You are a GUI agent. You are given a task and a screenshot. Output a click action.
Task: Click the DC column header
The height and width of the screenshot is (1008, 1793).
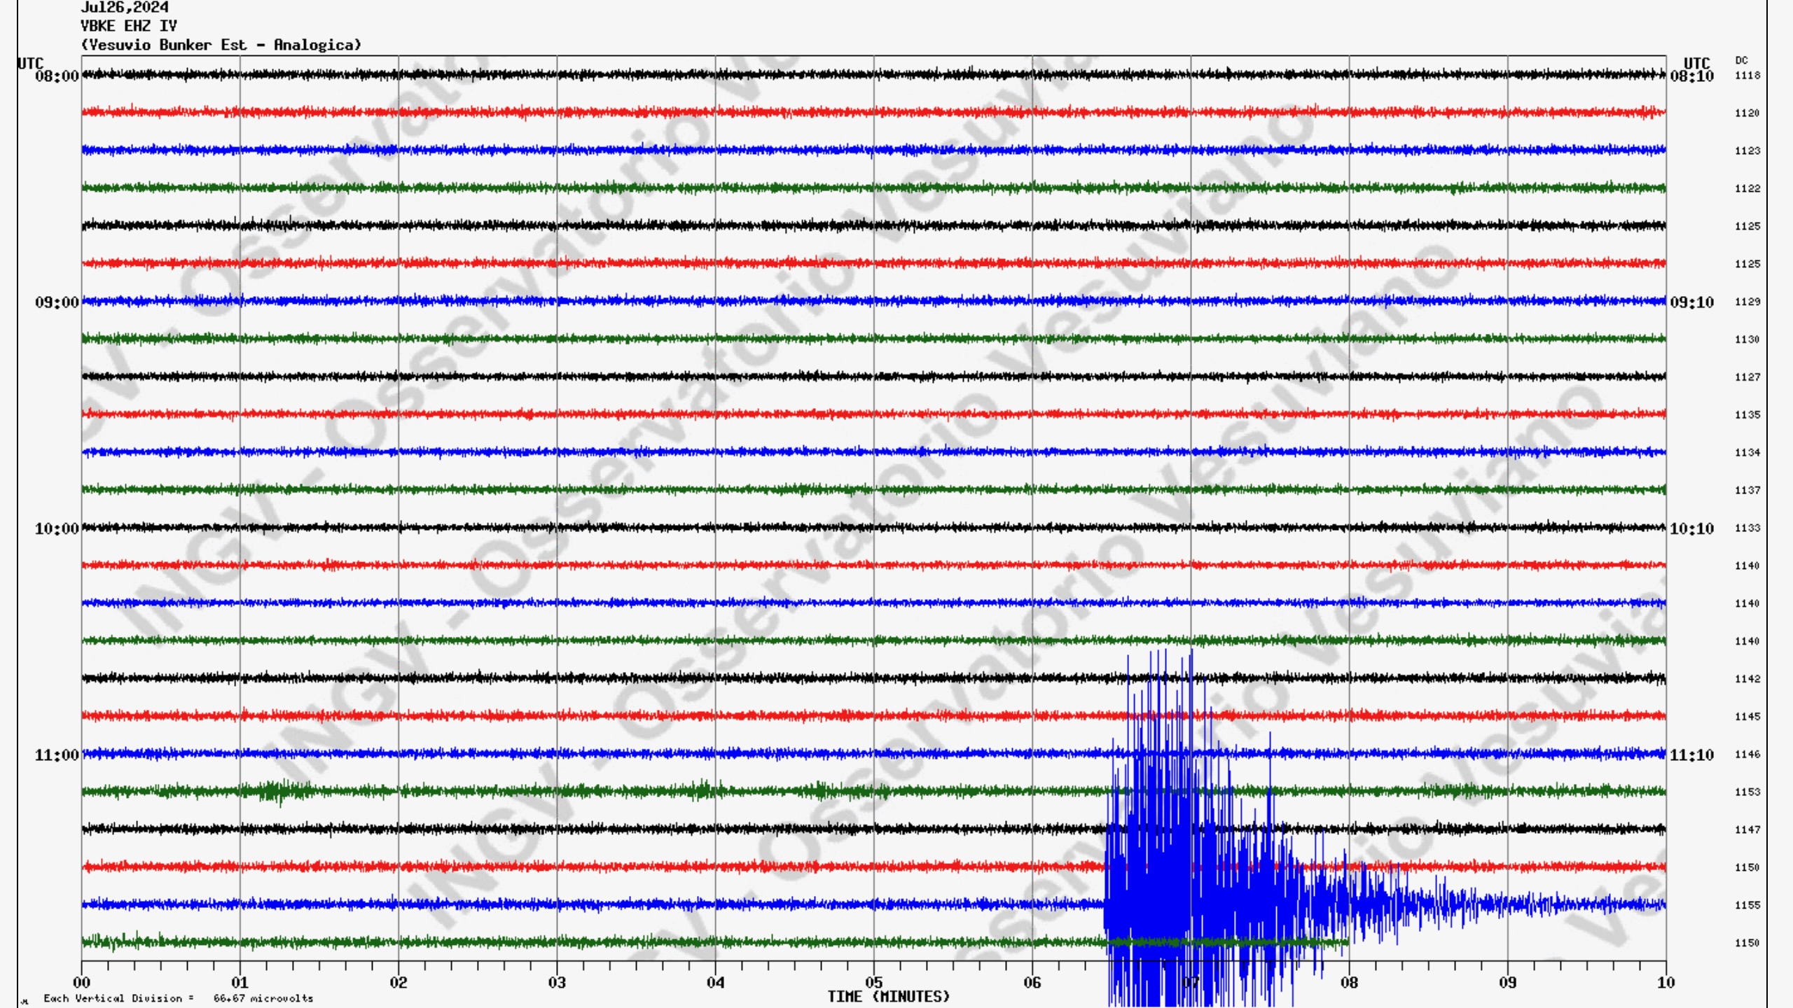click(1741, 61)
